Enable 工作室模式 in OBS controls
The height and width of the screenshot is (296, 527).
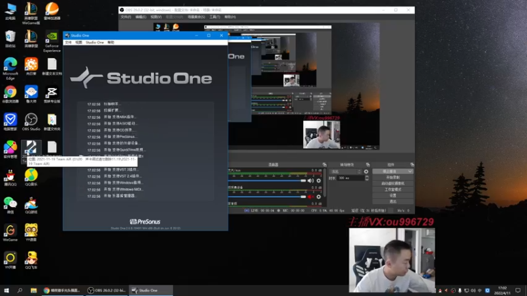[393, 189]
